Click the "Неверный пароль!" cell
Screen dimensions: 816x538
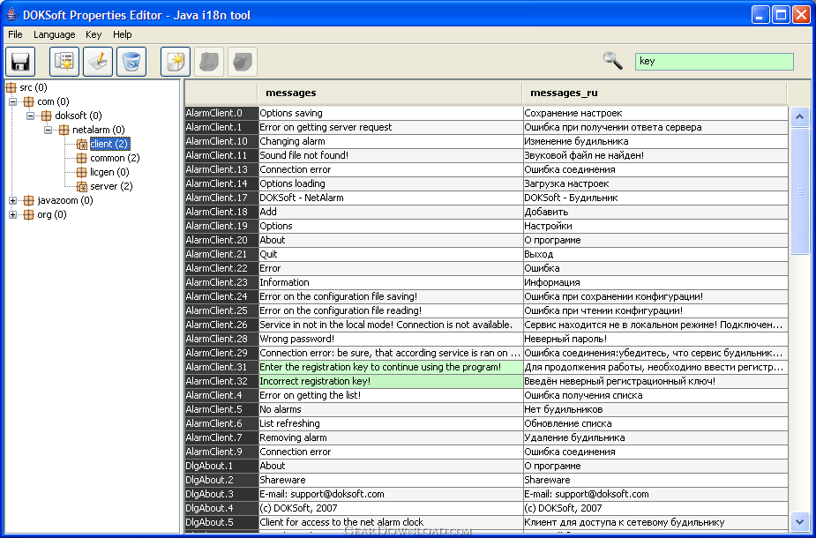tap(655, 339)
